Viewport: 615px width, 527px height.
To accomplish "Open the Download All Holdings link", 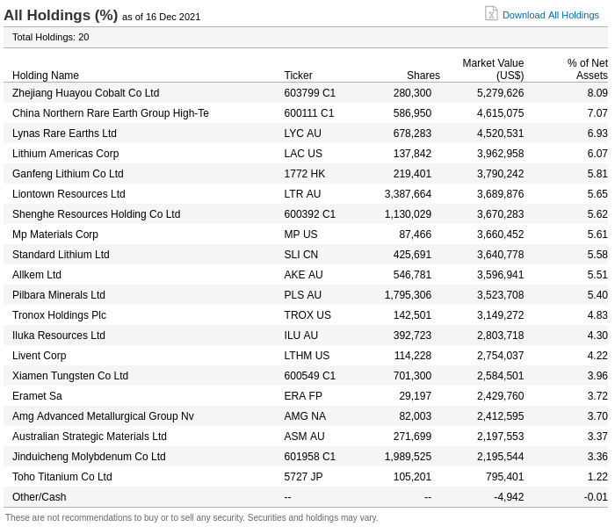I will click(x=550, y=15).
